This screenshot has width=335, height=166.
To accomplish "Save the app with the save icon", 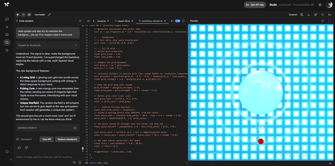I will [302, 15].
